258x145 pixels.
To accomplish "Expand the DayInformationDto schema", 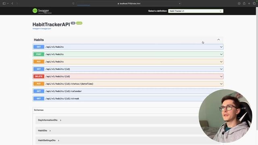I will click(50, 120).
